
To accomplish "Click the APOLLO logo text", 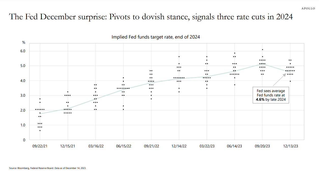I will 308,9.
